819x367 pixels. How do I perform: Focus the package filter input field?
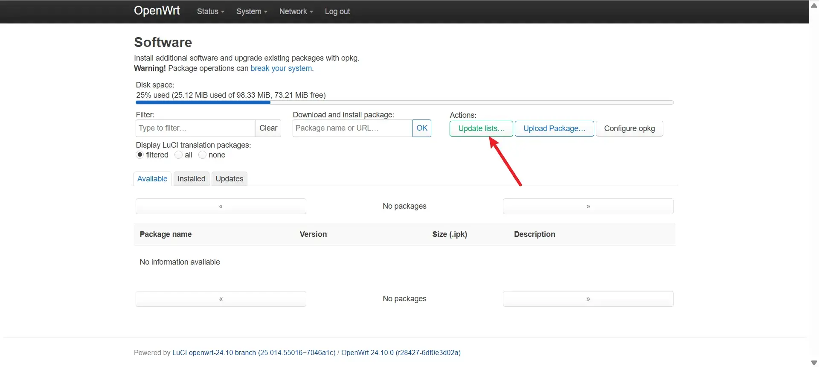195,128
